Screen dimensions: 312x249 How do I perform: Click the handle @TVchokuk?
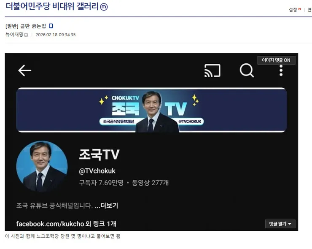tap(97, 171)
